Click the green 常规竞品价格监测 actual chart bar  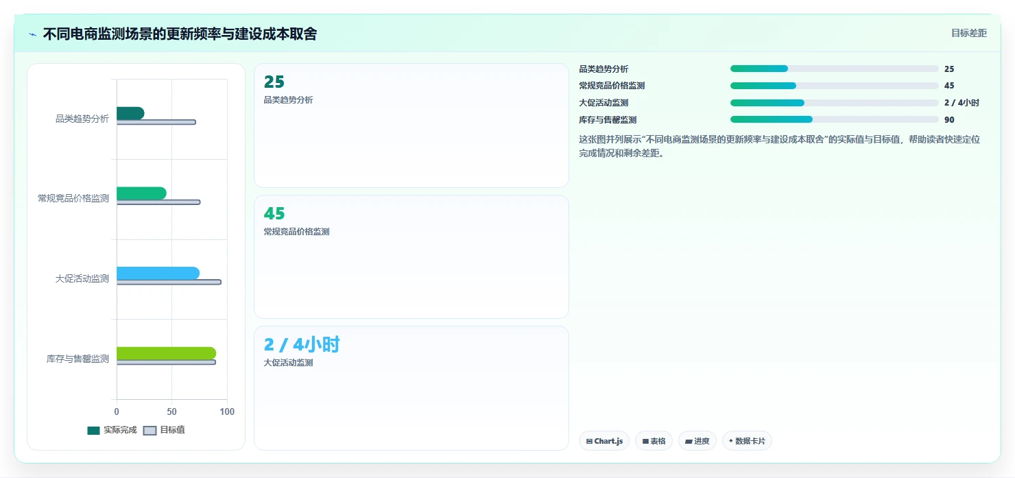141,193
